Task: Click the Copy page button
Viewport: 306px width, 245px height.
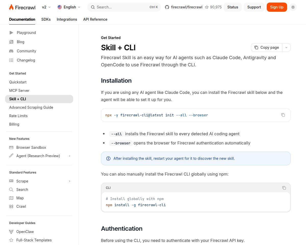Action: tap(266, 47)
